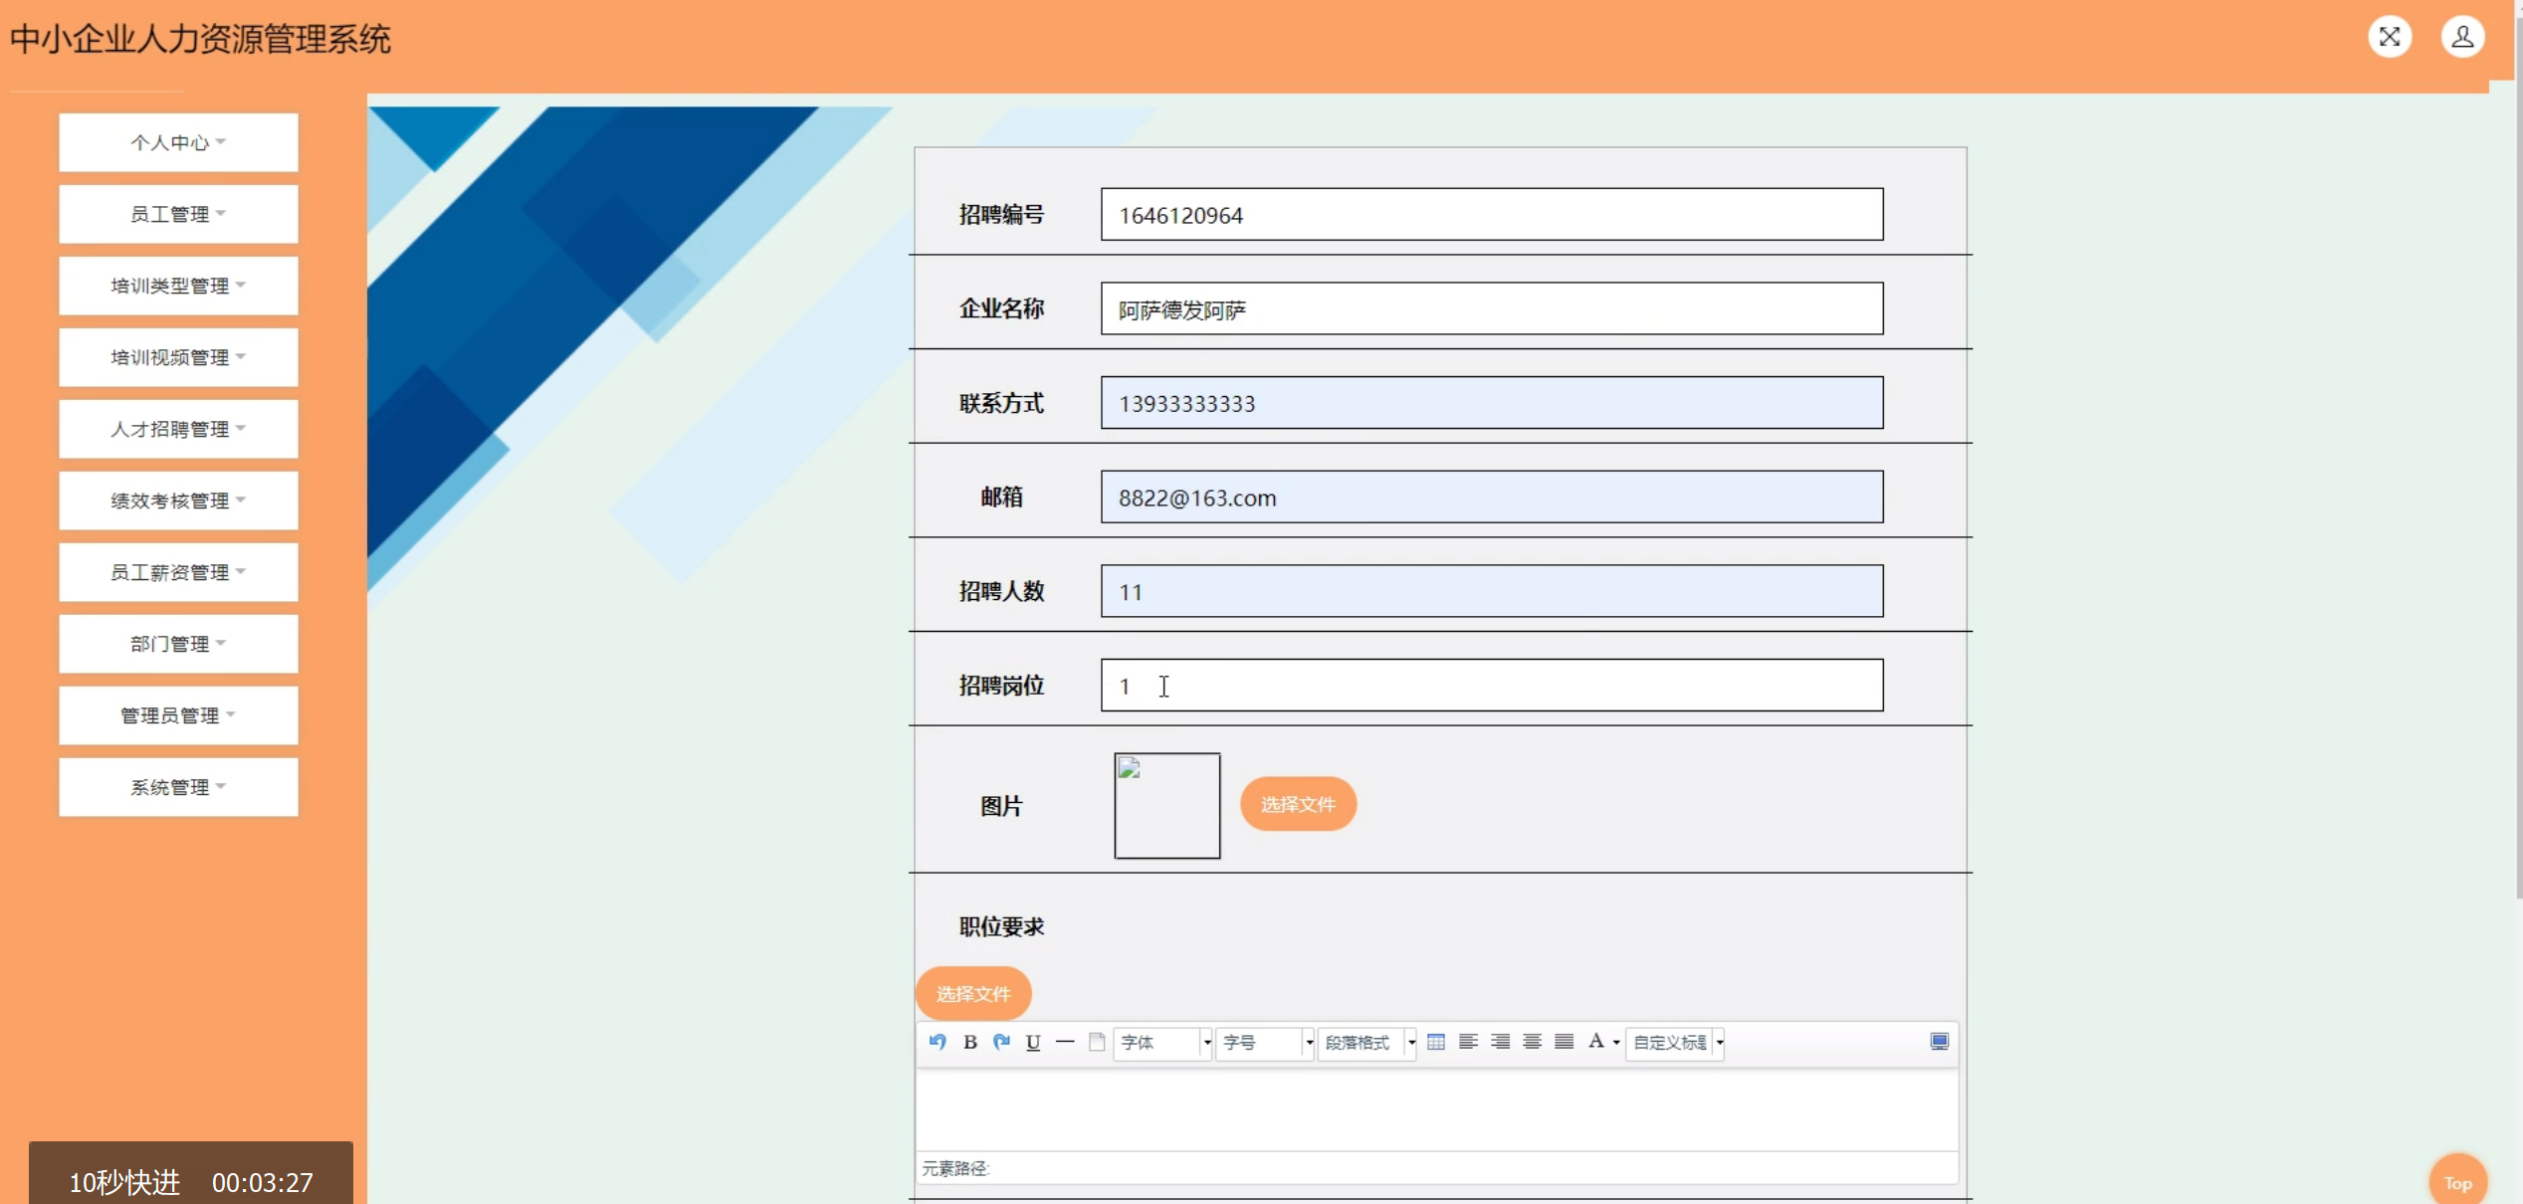The width and height of the screenshot is (2523, 1204).
Task: Insert a table via editor toolbar
Action: [1435, 1042]
